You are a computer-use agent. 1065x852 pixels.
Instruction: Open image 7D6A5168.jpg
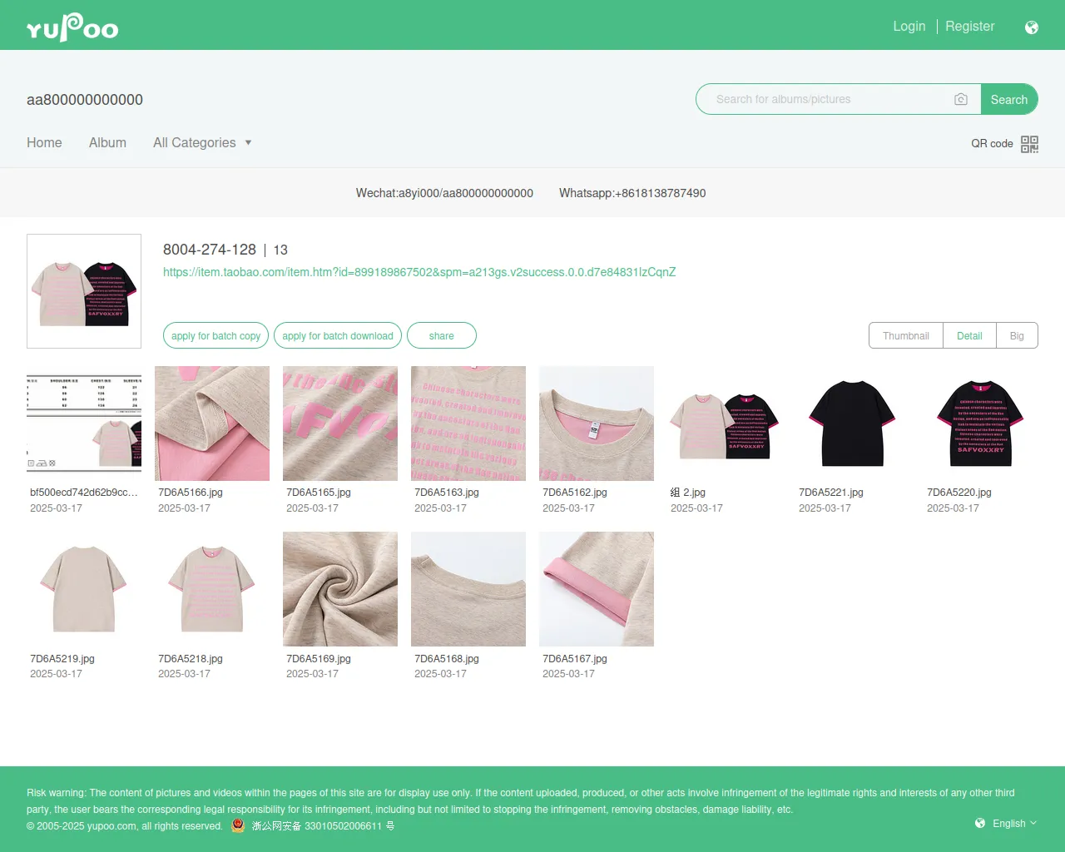pyautogui.click(x=468, y=589)
